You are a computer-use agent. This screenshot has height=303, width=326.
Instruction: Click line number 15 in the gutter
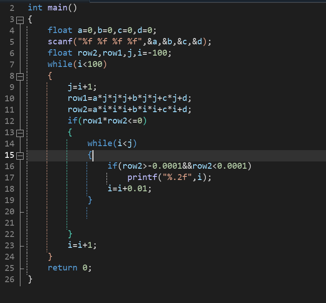tap(10, 155)
